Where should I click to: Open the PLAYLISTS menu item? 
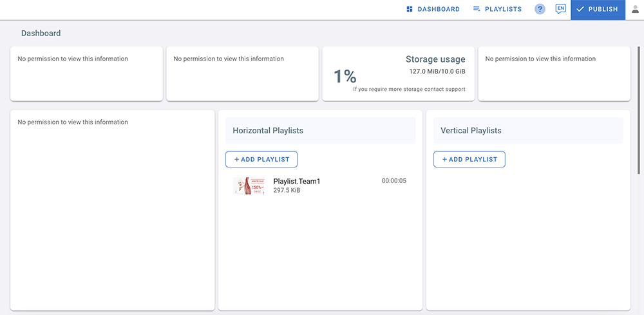pos(503,9)
